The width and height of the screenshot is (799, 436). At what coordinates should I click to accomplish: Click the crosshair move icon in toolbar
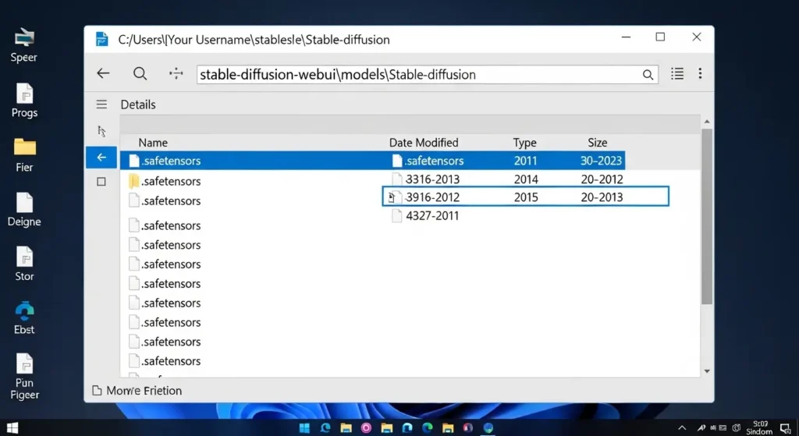[x=176, y=73]
